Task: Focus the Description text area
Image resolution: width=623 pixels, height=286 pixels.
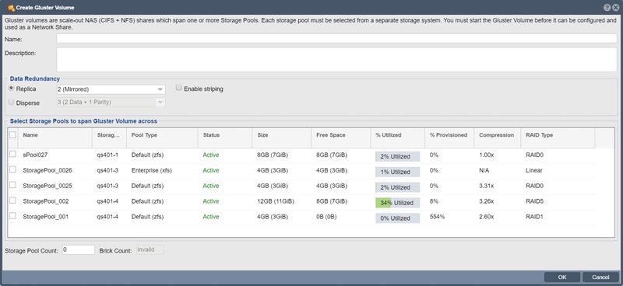Action: 336,60
